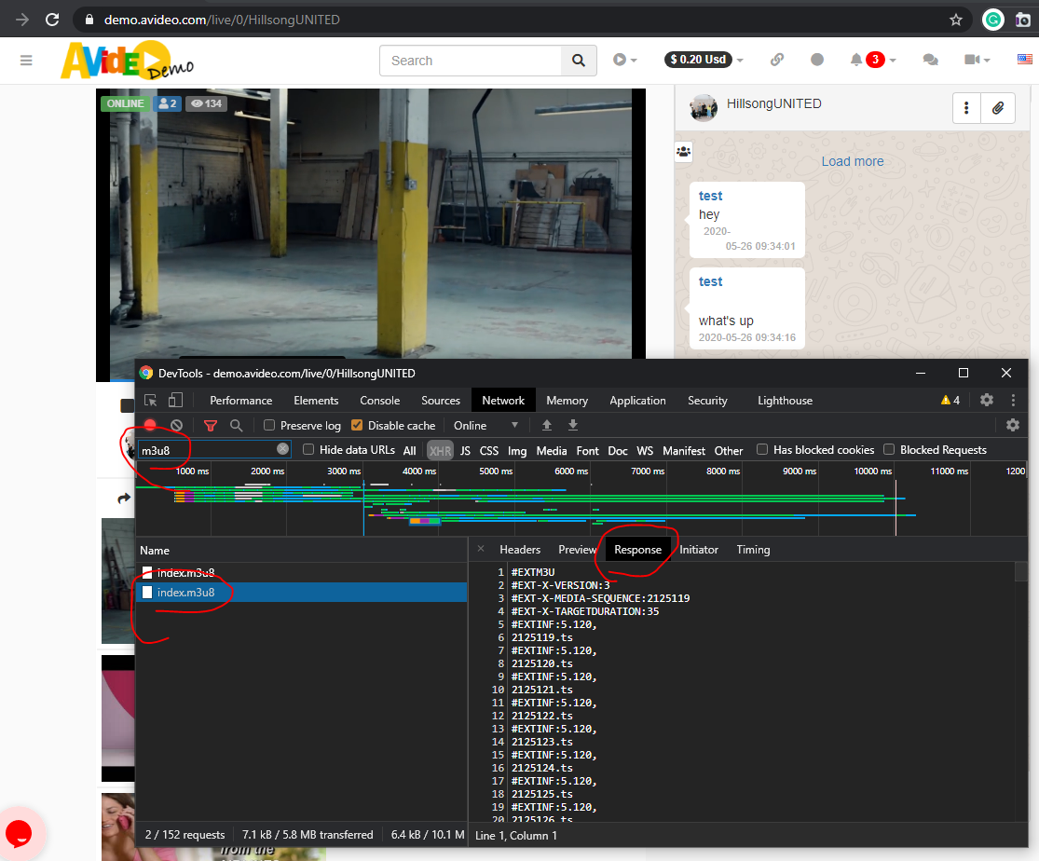The height and width of the screenshot is (861, 1039).
Task: Click Load more in the chat
Action: point(852,161)
